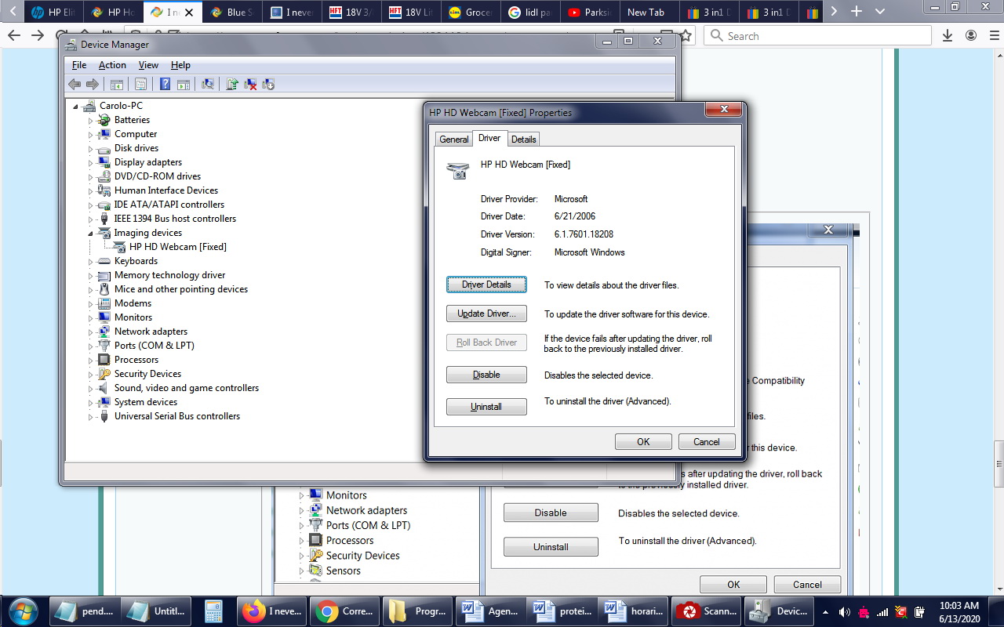Expand Sound, video and game controllers
Screen dimensions: 1004x627
91,389
